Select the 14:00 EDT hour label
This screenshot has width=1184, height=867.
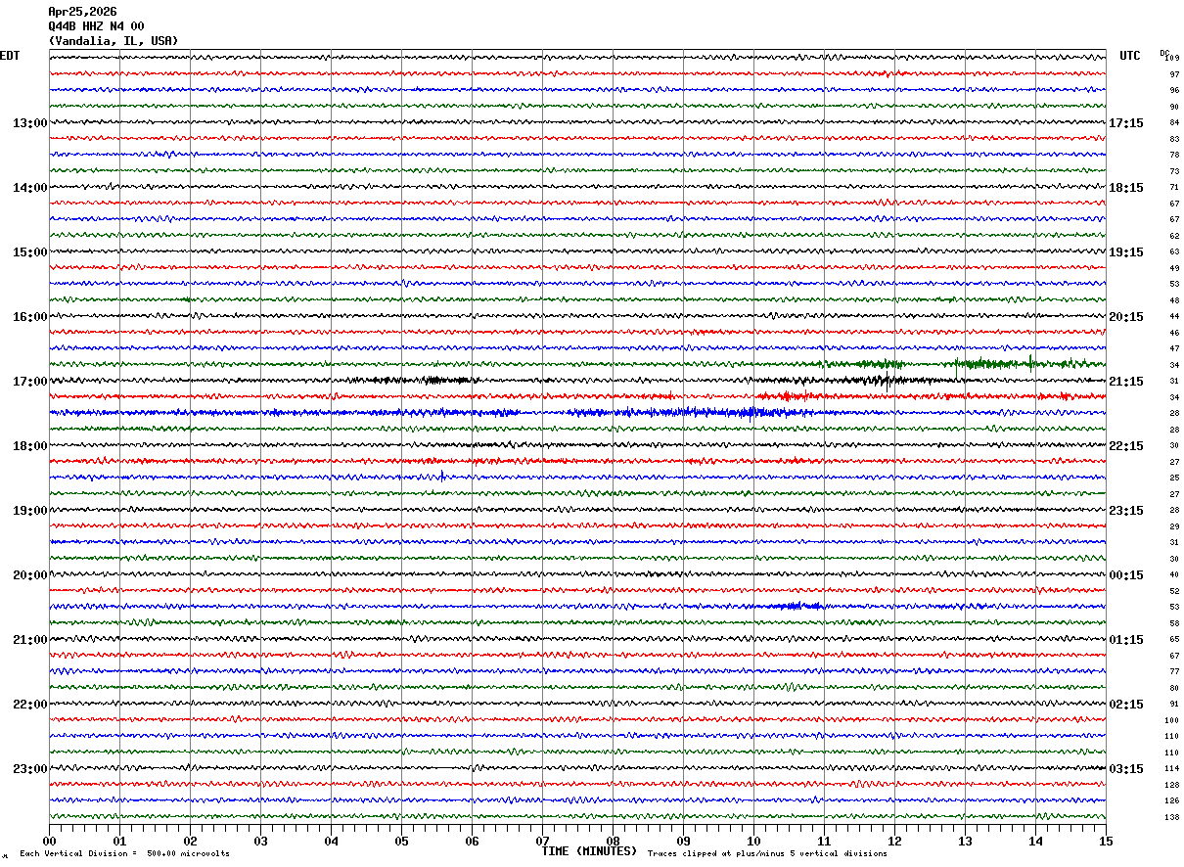click(29, 188)
